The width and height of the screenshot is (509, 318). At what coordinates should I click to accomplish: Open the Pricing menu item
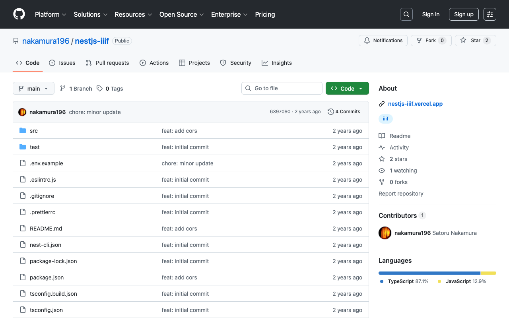pyautogui.click(x=265, y=15)
